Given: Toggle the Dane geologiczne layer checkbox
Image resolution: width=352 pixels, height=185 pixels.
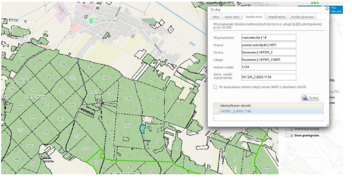Looking at the screenshot, I should click(287, 135).
